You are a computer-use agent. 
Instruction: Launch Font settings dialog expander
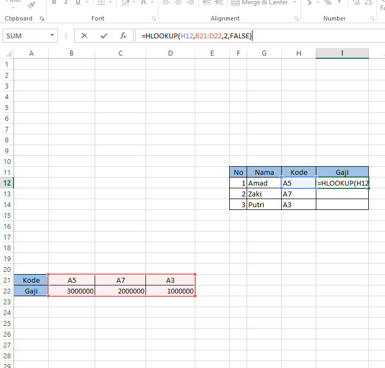154,19
